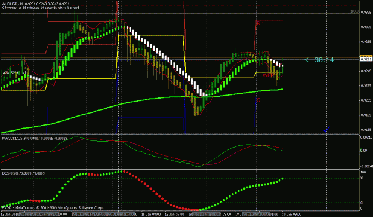The width and height of the screenshot is (373, 217).
Task: Click DSS scale value 20
Action: point(362,202)
